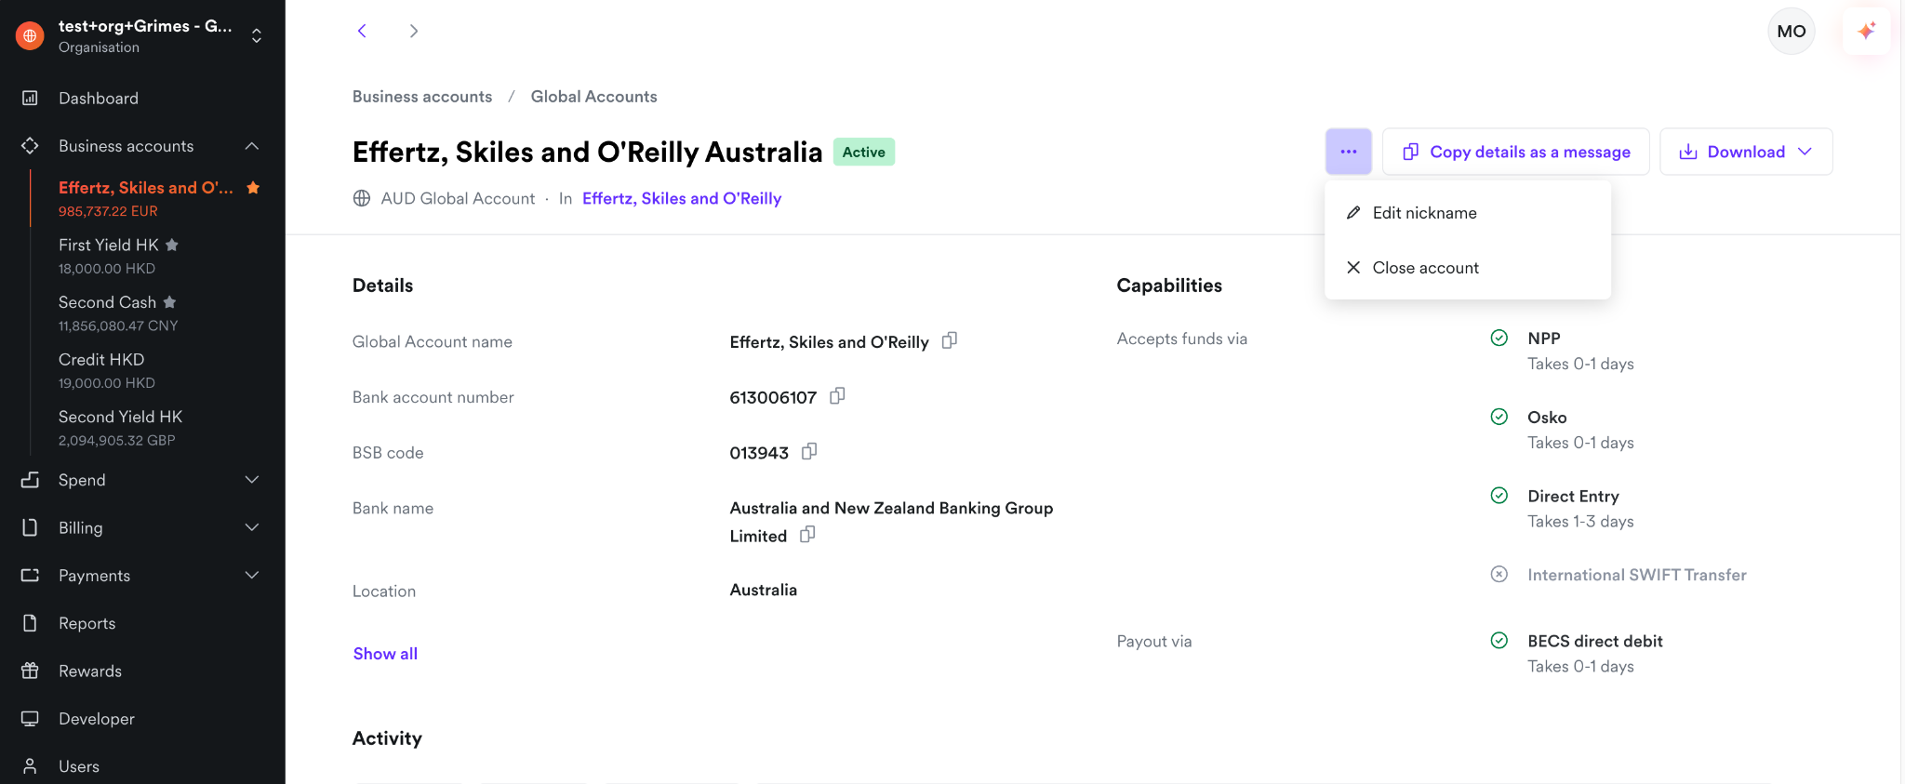Copy the bank name text
The height and width of the screenshot is (784, 1905).
point(807,534)
